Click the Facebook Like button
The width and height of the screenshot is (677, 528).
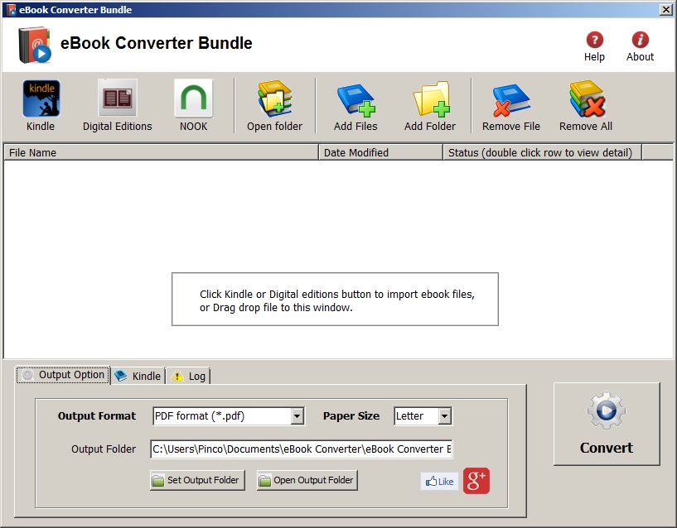click(439, 482)
